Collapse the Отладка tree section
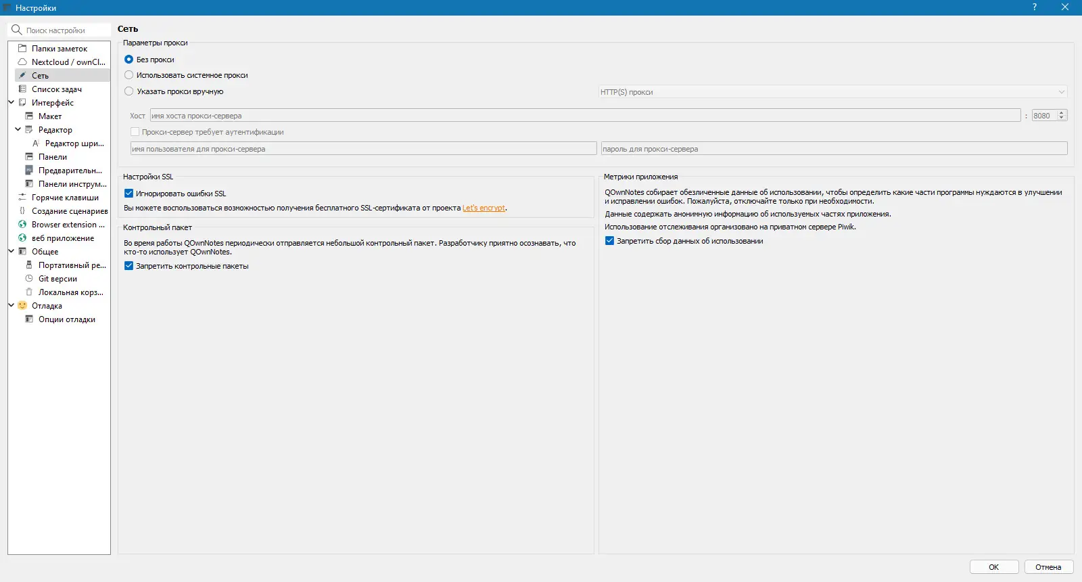The height and width of the screenshot is (582, 1082). [x=11, y=306]
